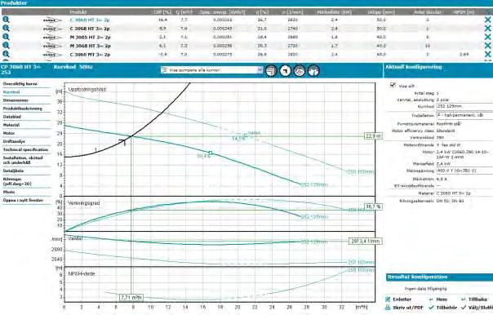Open Kurvblad 252 129mm dropdown
The image size is (493, 315).
pos(464,107)
